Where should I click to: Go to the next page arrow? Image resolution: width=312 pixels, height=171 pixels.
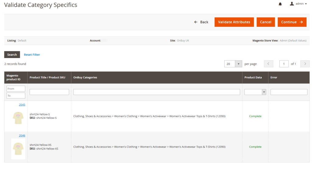[305, 64]
